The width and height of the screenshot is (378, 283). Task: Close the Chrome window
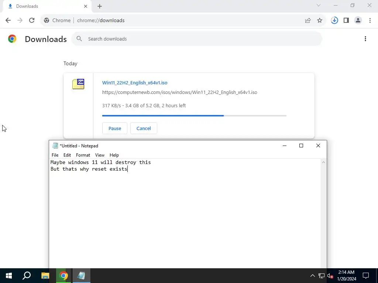coord(369,5)
